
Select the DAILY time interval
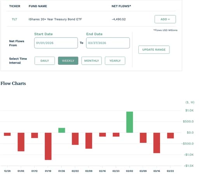pos(45,61)
